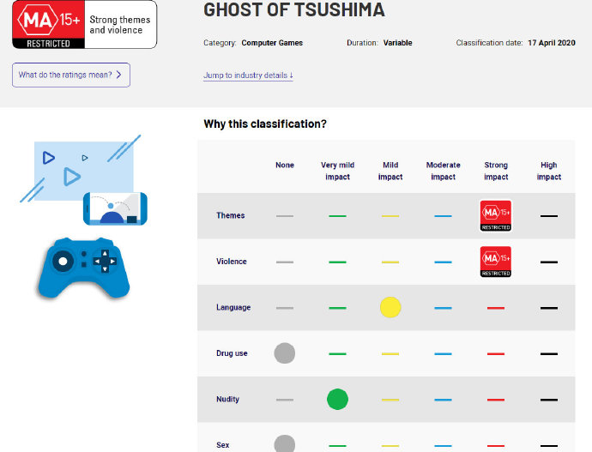592x452 pixels.
Task: Click the yellow circle in Language row
Action: coord(390,307)
